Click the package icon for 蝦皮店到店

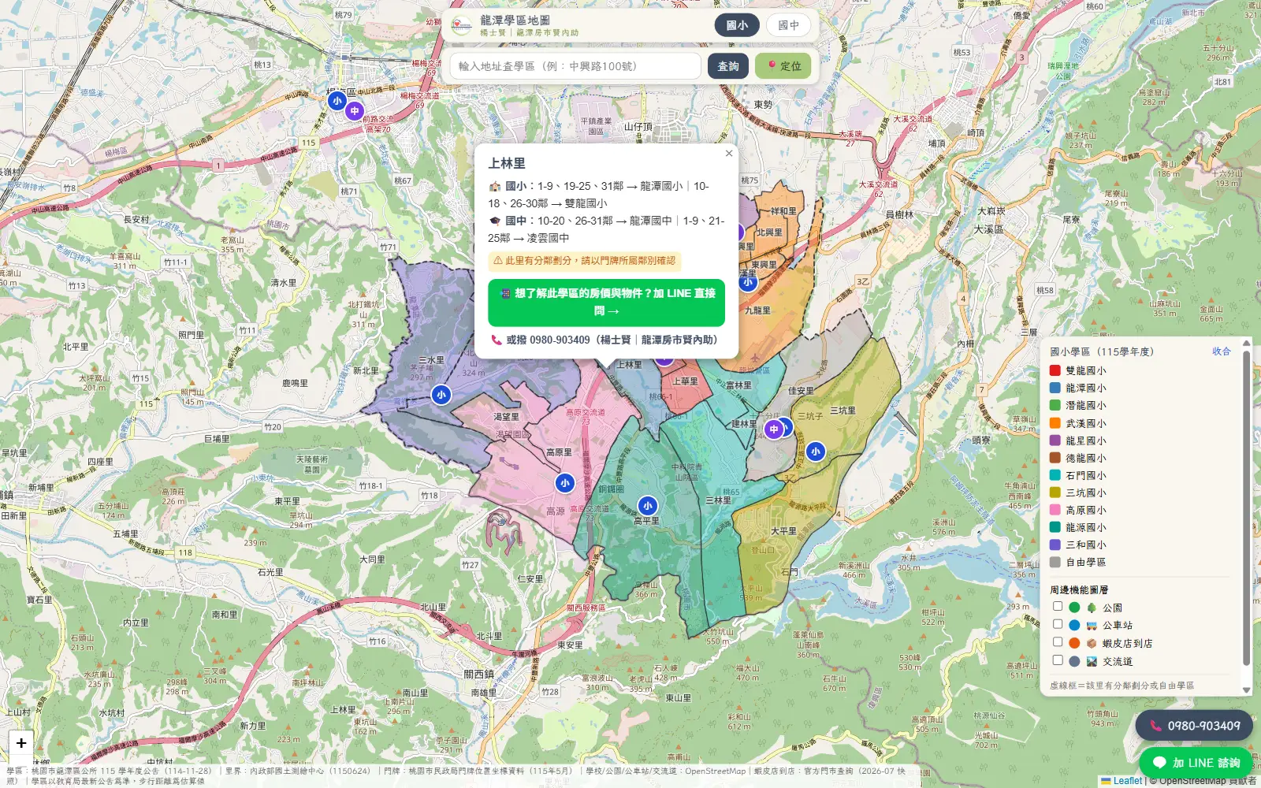(x=1092, y=643)
